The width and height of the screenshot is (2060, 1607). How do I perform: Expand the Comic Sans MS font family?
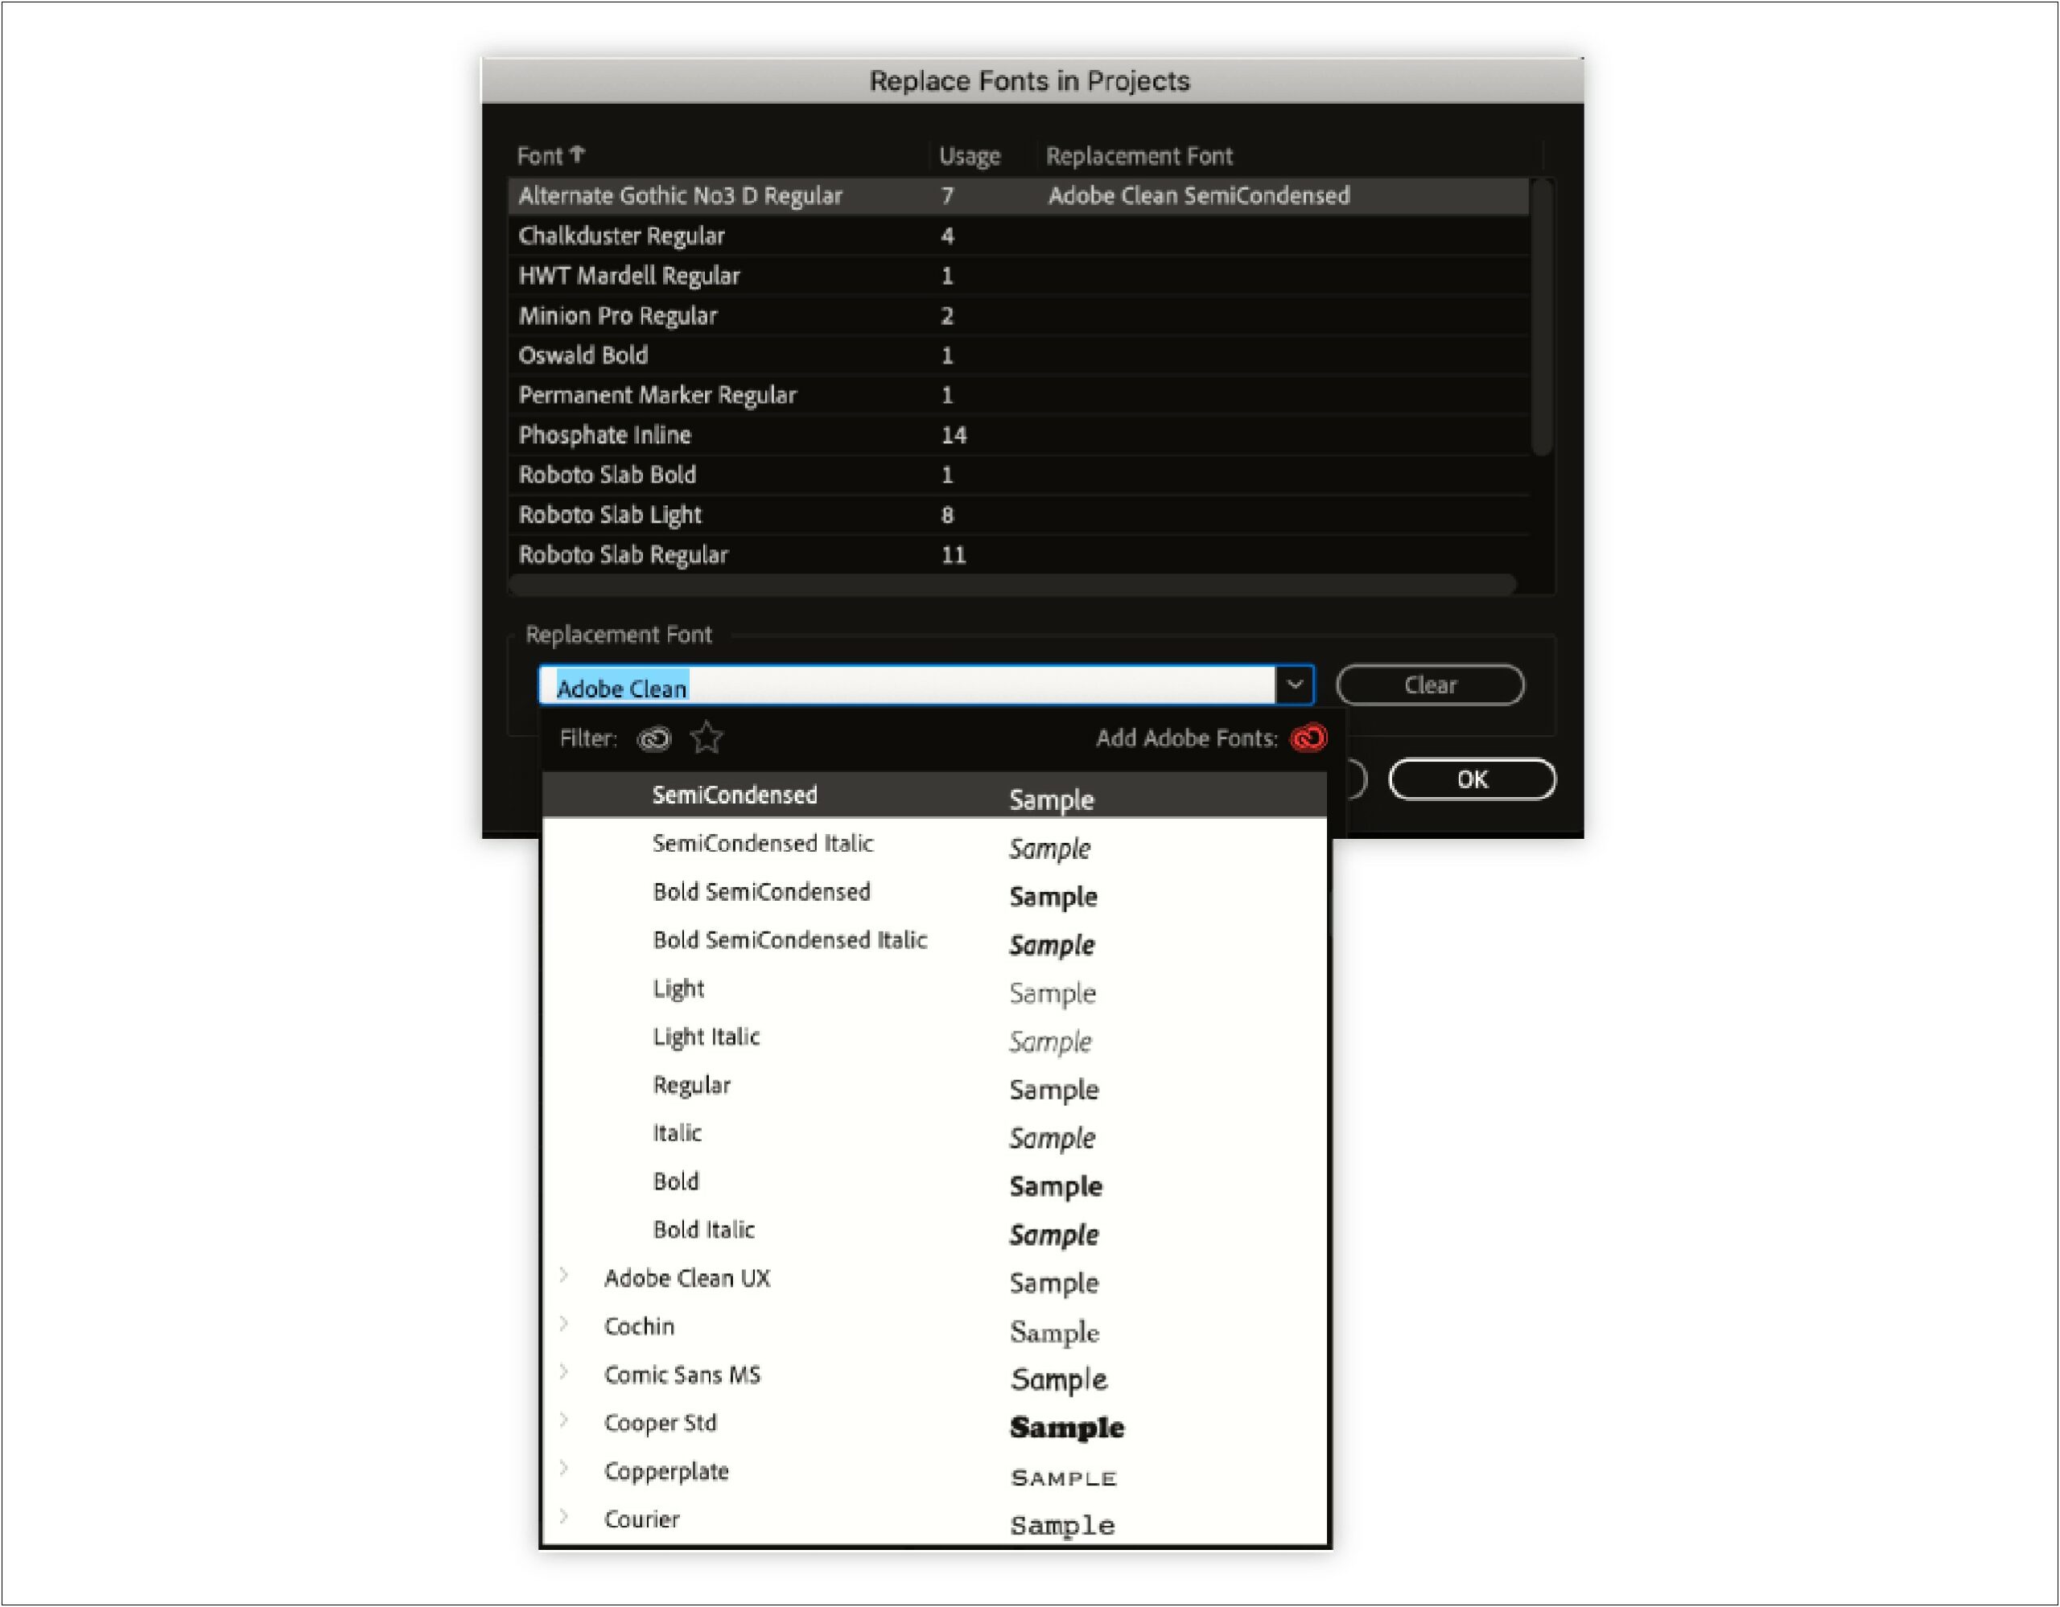(564, 1373)
